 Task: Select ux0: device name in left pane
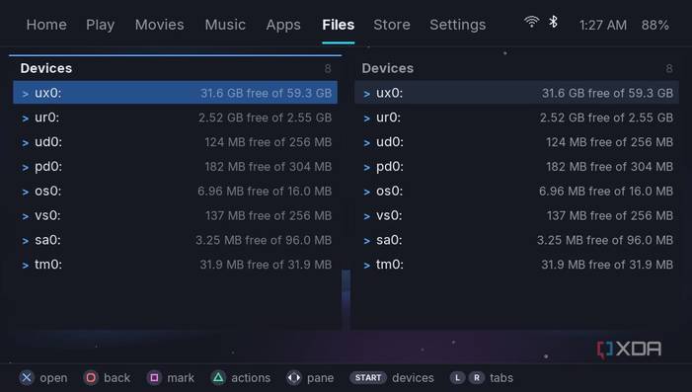pyautogui.click(x=48, y=93)
